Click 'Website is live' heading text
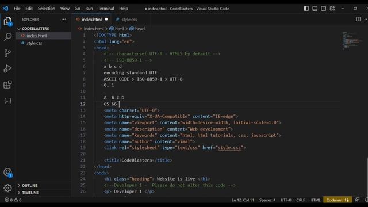 (176, 179)
